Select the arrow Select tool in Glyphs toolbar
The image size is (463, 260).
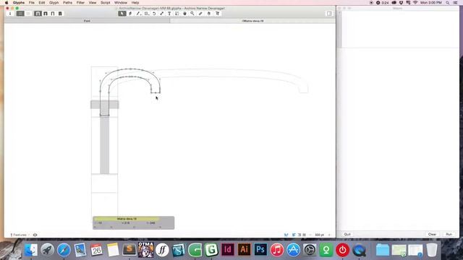(x=122, y=14)
